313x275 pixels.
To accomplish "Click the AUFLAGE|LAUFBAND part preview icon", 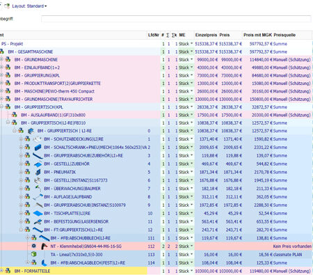I will tap(38, 197).
